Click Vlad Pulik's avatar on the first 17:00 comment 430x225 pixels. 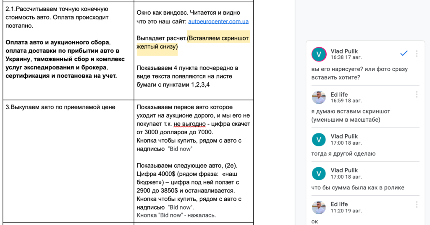pos(319,140)
